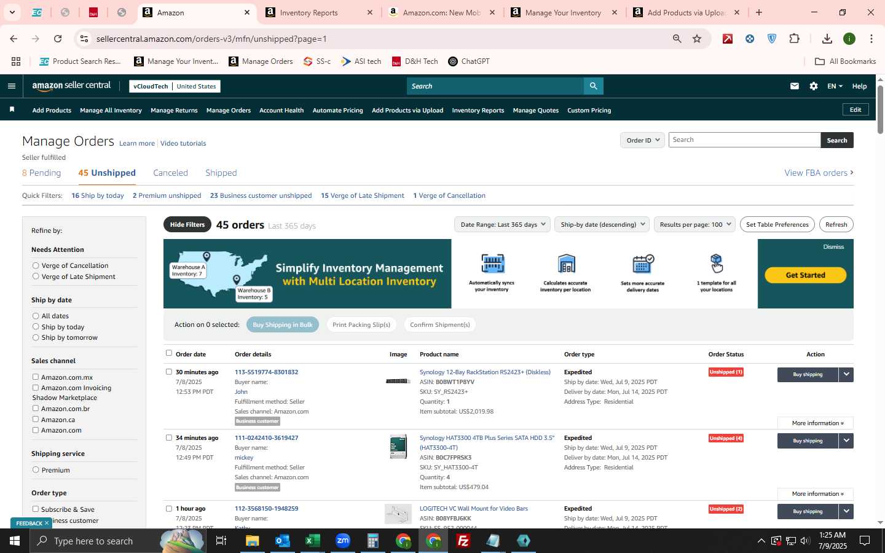Image resolution: width=885 pixels, height=553 pixels.
Task: Open Excel from the taskbar
Action: [x=312, y=541]
